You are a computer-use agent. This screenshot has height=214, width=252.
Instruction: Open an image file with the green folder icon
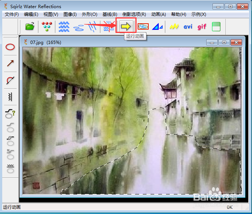pyautogui.click(x=30, y=26)
